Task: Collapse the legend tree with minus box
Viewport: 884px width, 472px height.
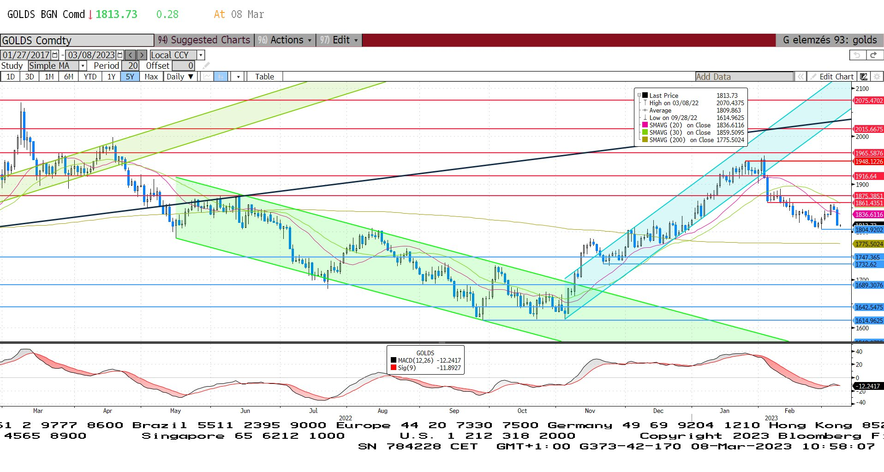Action: point(639,96)
